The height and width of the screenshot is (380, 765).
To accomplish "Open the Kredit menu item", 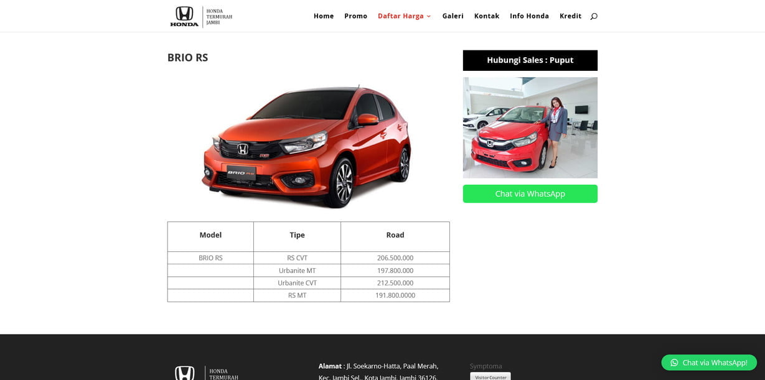I will click(570, 16).
